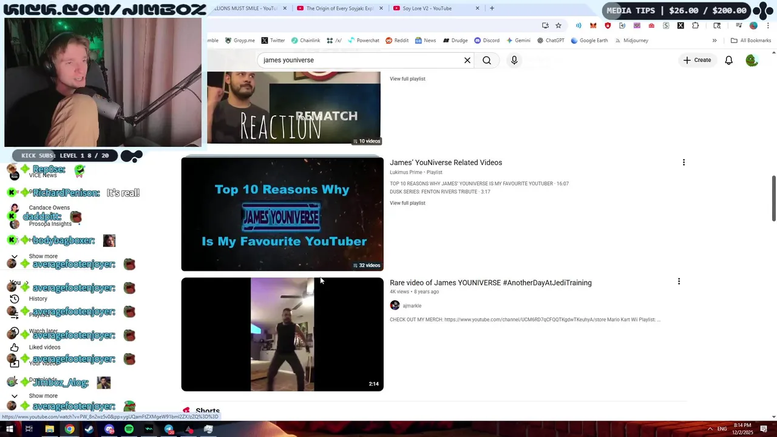Open the browser extensions puzzle icon
The height and width of the screenshot is (437, 777).
pos(696,25)
